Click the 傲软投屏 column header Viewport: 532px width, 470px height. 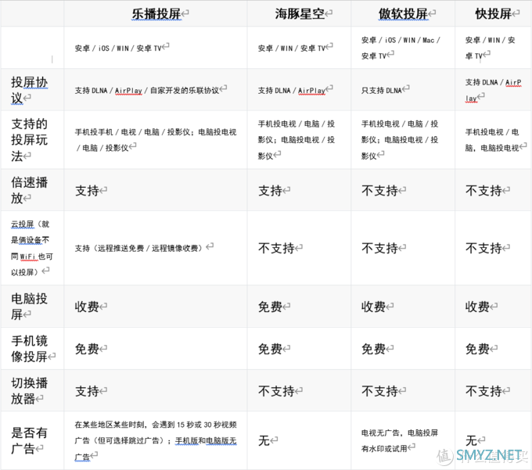(x=403, y=14)
